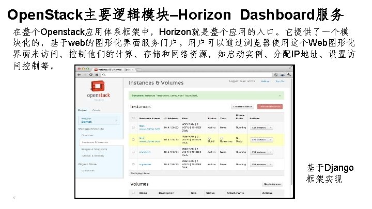Viewport: 372px width, 209px height.
Task: Check the instance with IP 10.4.128.20
Action: (133, 127)
